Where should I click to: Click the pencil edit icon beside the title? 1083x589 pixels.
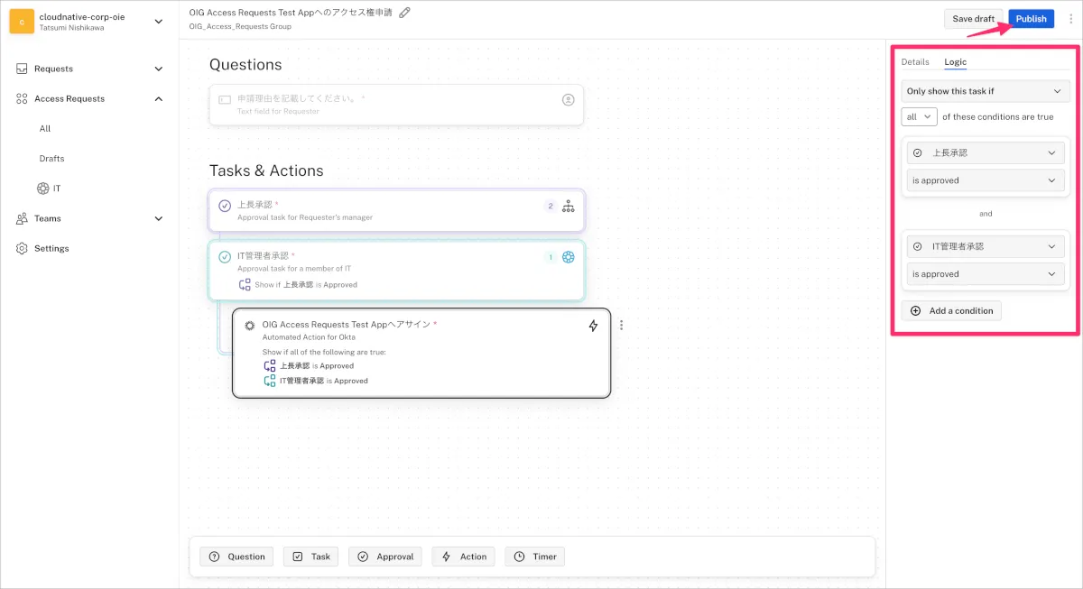[404, 13]
